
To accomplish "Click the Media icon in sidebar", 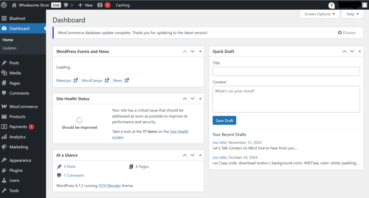I will (x=4, y=73).
